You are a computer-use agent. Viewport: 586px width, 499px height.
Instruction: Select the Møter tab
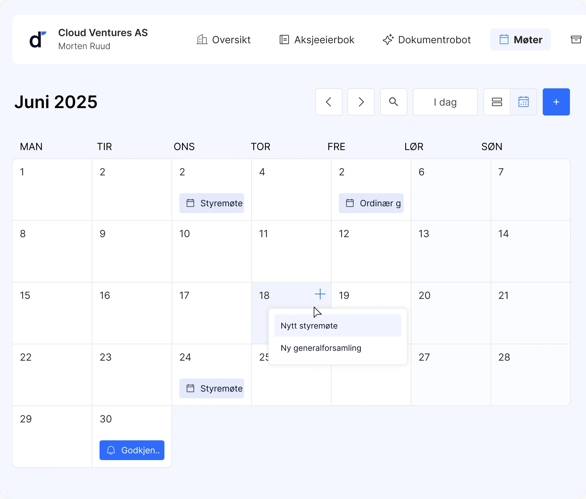520,40
